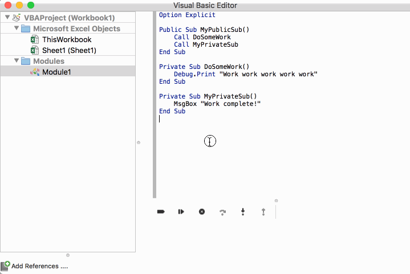Click the Microsoft Excel Objects folder icon
The width and height of the screenshot is (410, 274).
(26, 28)
